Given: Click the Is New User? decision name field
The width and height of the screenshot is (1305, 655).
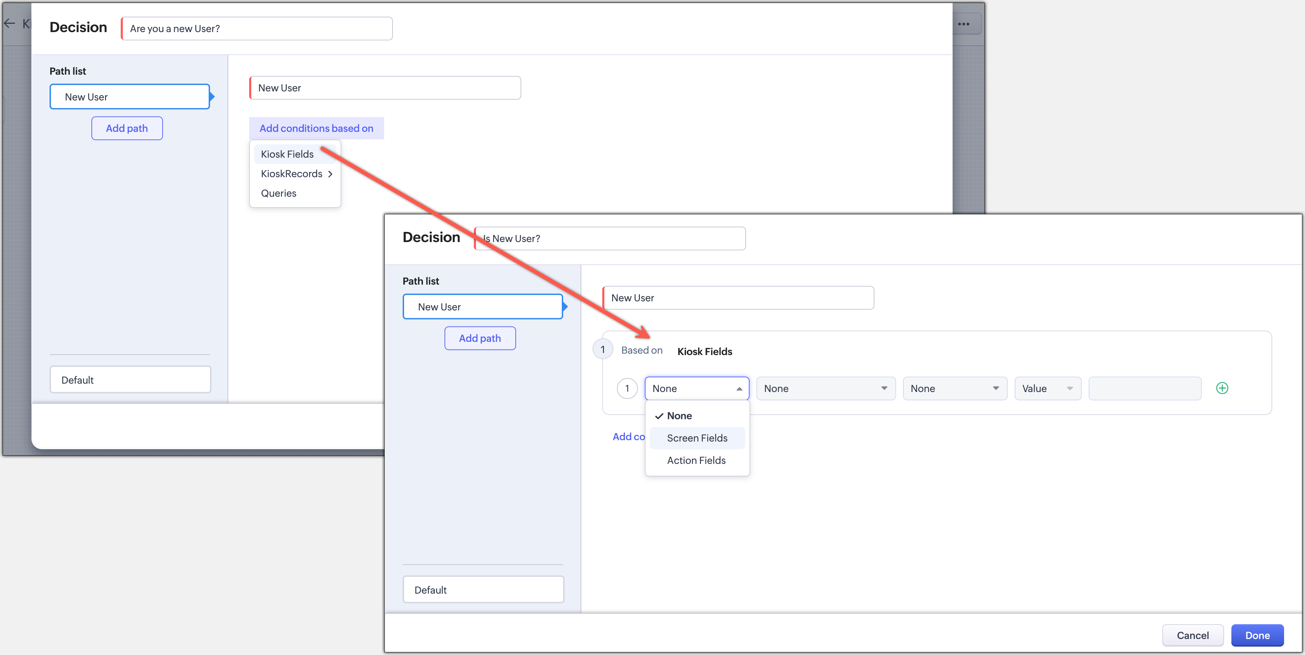Looking at the screenshot, I should click(x=610, y=239).
